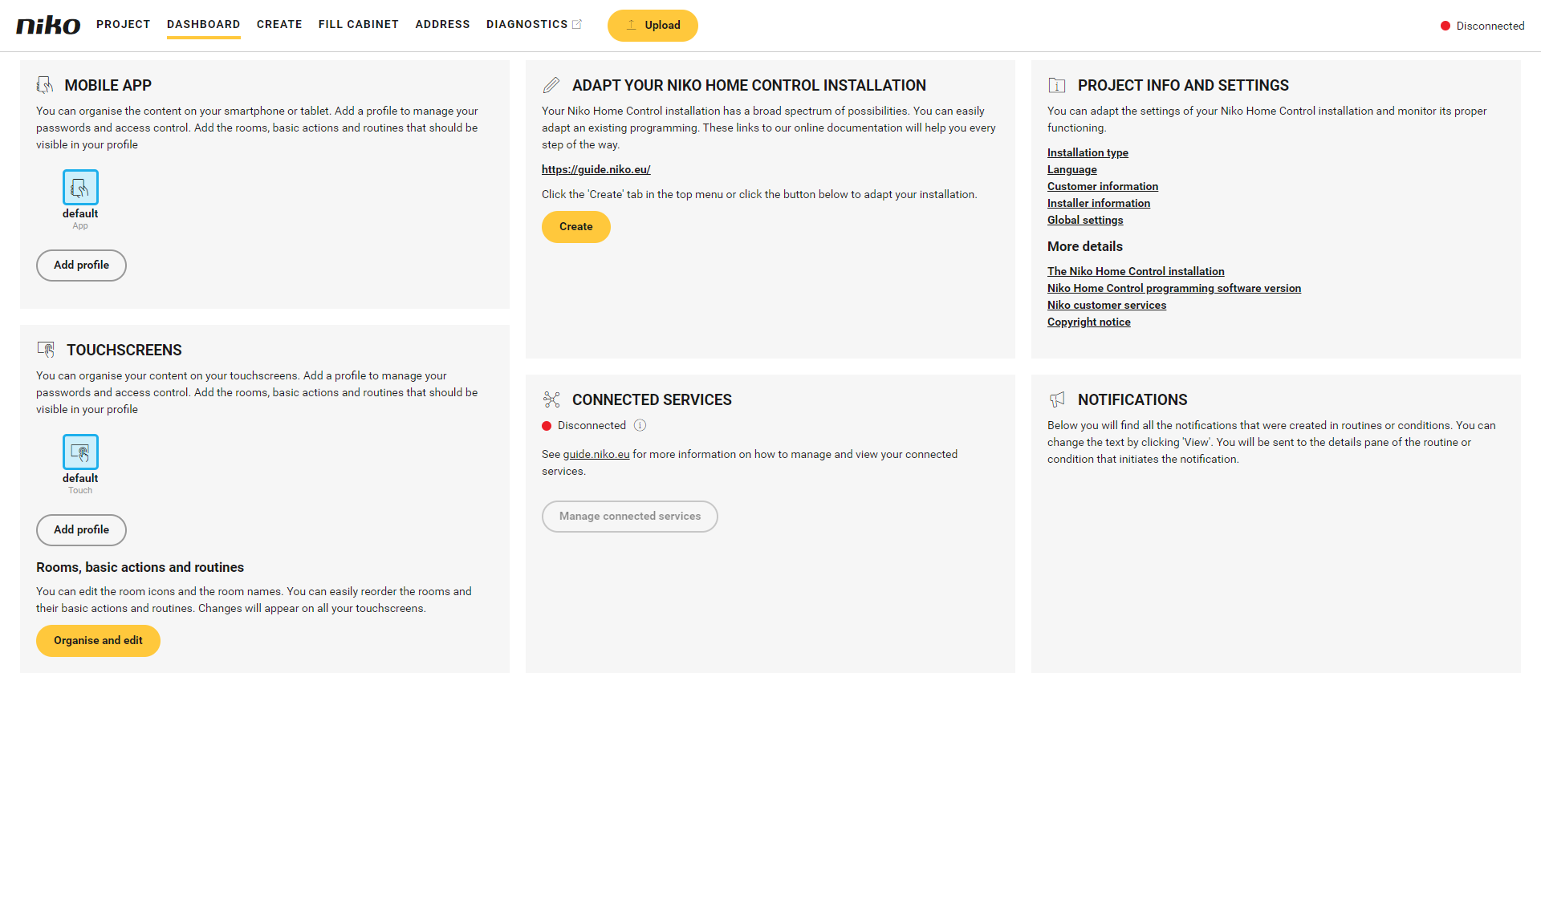1541x912 pixels.
Task: Click the TOUCHSCREENS heading
Action: tap(124, 350)
